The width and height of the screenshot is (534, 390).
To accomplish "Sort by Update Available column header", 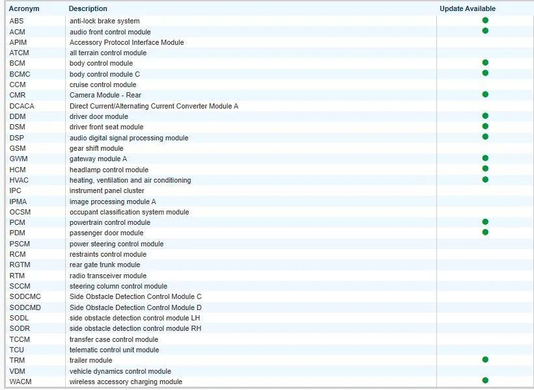I will 467,8.
